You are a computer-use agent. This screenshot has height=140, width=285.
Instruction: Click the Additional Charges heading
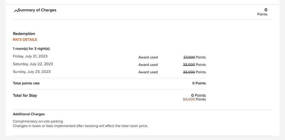(x=29, y=114)
